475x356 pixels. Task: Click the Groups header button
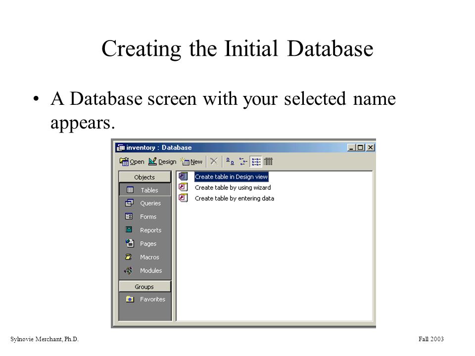[x=145, y=286]
